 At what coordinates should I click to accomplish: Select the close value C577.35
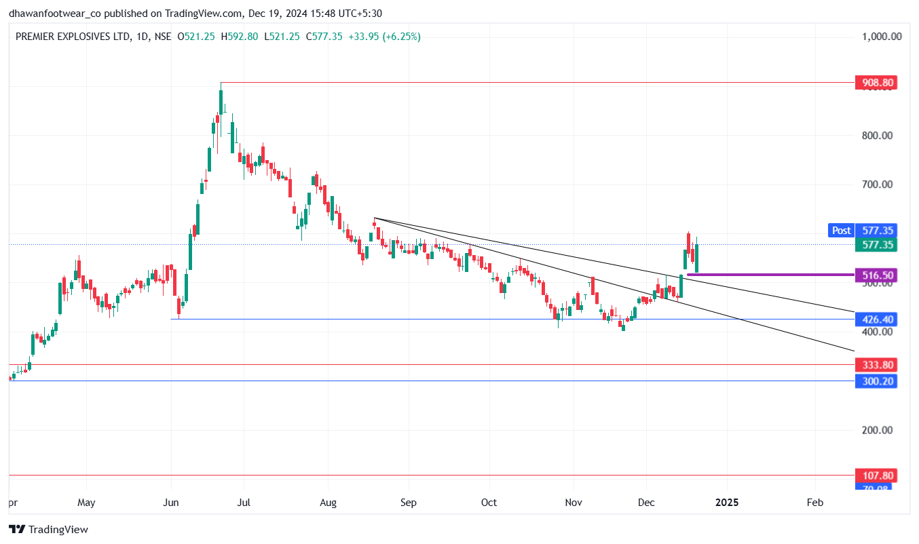pos(324,37)
